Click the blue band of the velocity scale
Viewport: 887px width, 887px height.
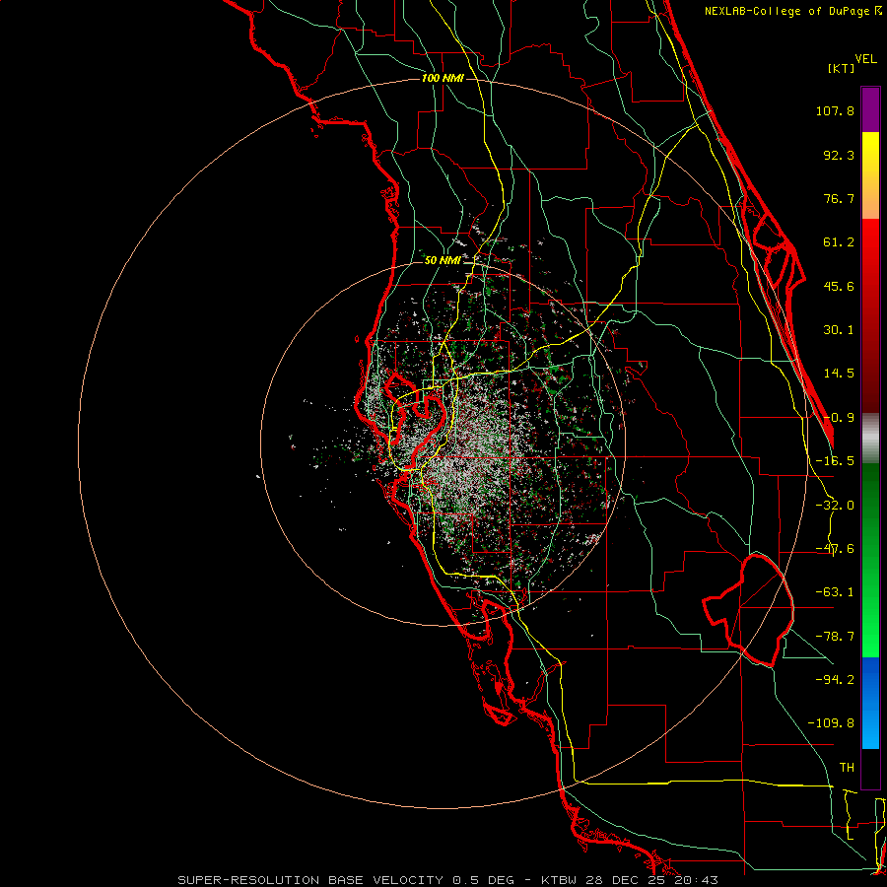pos(870,703)
